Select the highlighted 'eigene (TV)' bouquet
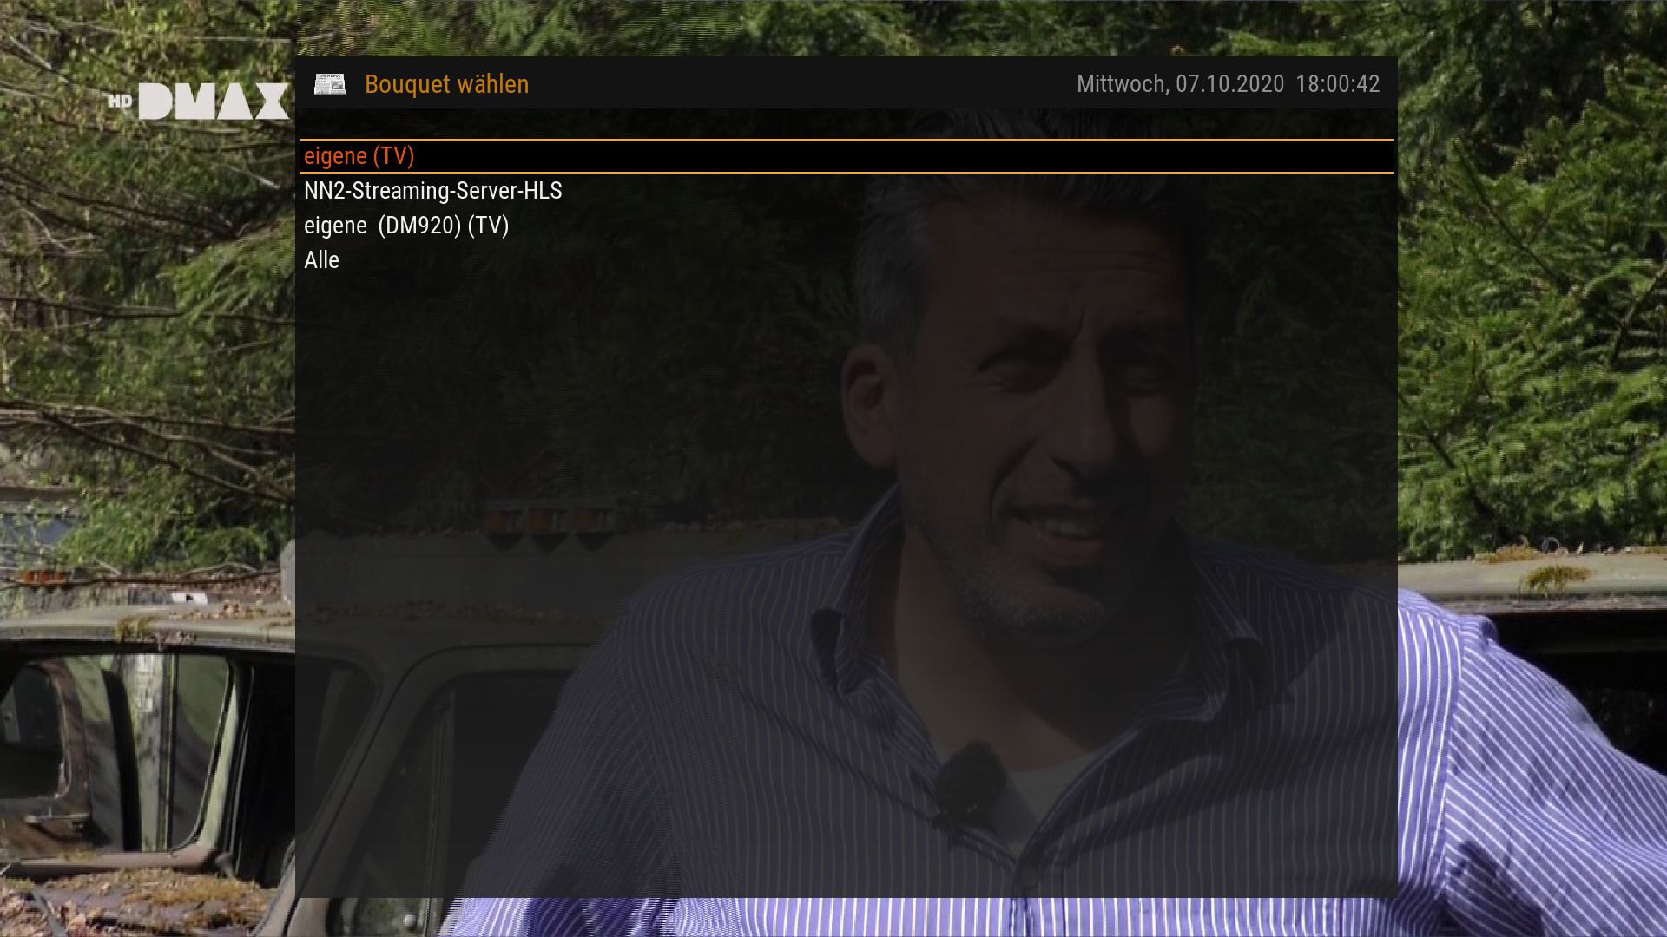The width and height of the screenshot is (1667, 937). pyautogui.click(x=847, y=156)
